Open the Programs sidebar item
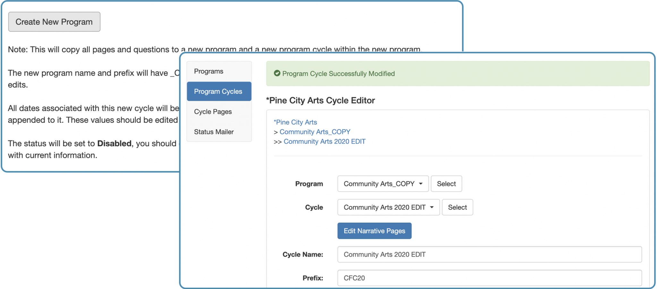 pos(209,71)
